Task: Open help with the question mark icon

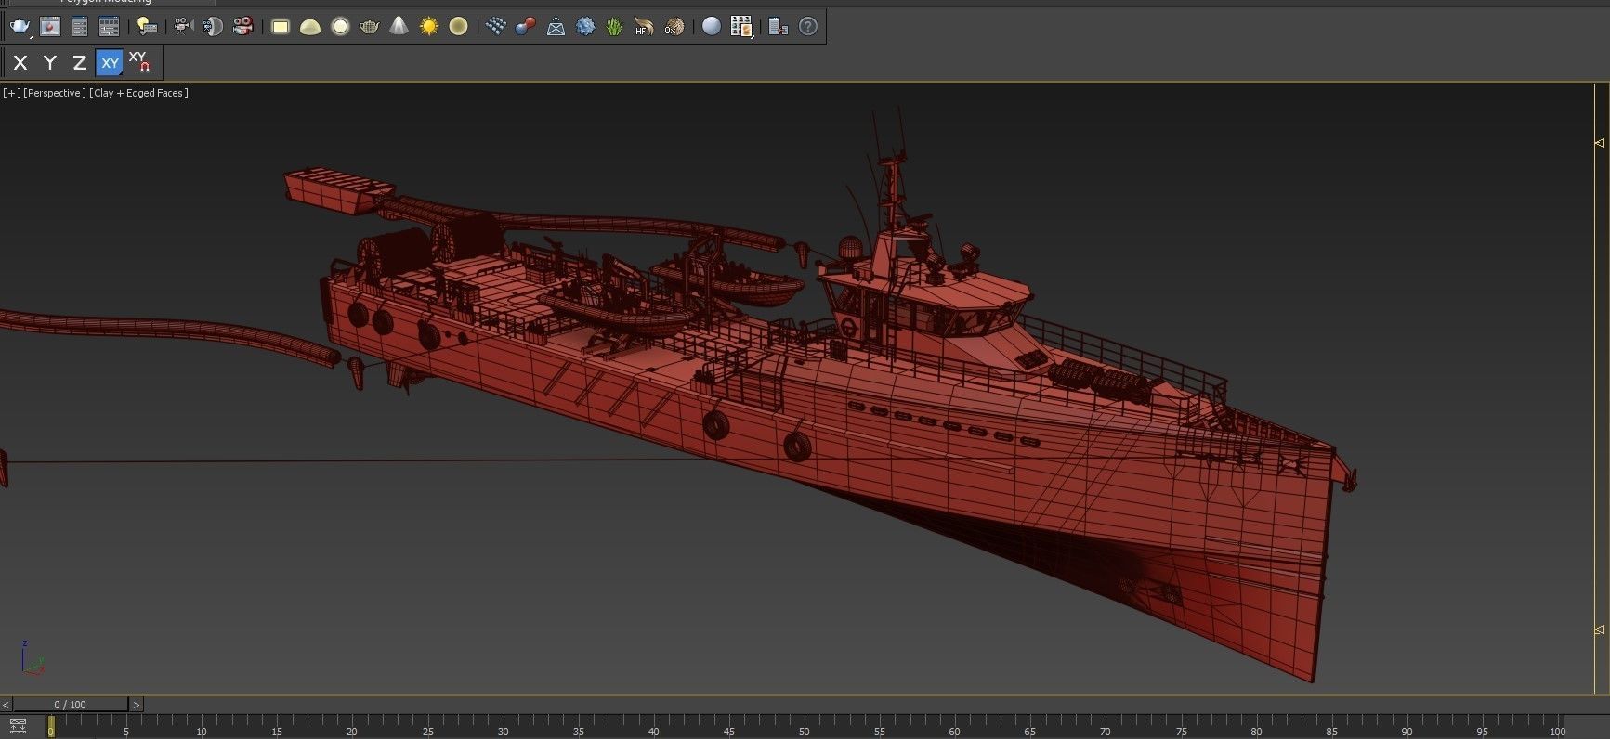Action: (x=808, y=27)
